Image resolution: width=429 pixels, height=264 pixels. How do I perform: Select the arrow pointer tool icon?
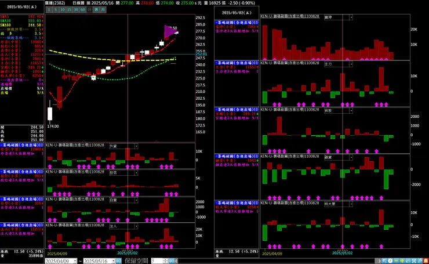point(384,261)
